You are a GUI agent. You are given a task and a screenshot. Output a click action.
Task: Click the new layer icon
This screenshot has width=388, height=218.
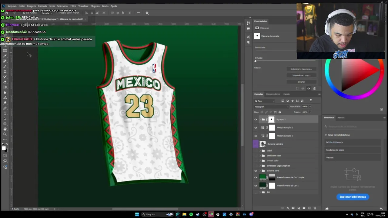(x=309, y=208)
